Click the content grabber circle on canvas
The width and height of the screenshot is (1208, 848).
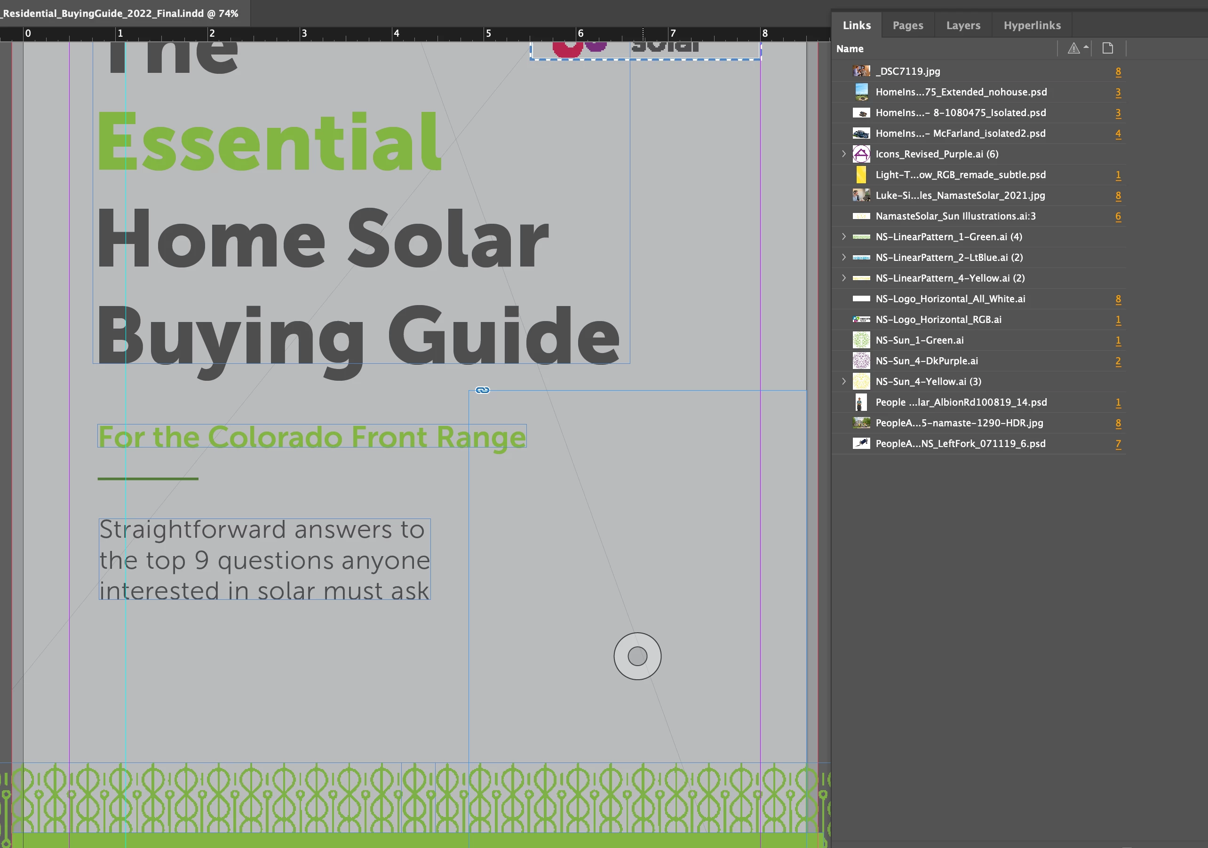click(637, 656)
